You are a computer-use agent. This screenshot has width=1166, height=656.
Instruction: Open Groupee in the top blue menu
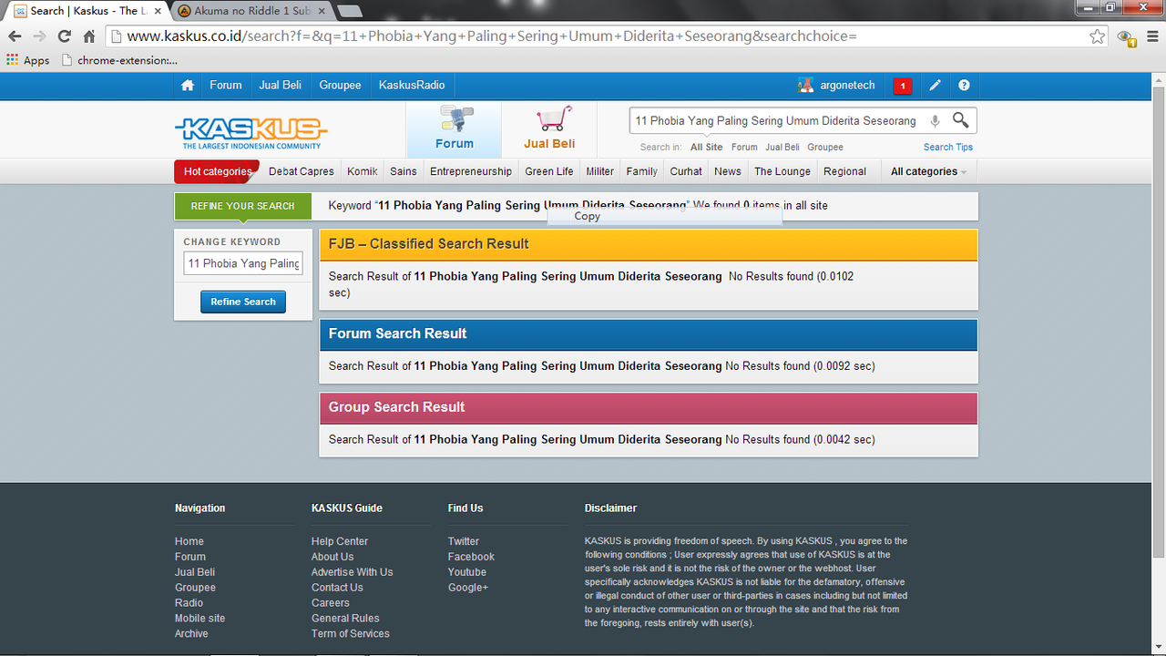point(340,85)
